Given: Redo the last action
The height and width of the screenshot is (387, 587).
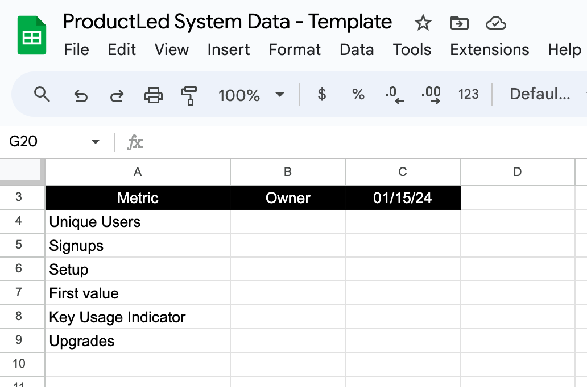Looking at the screenshot, I should [x=117, y=95].
